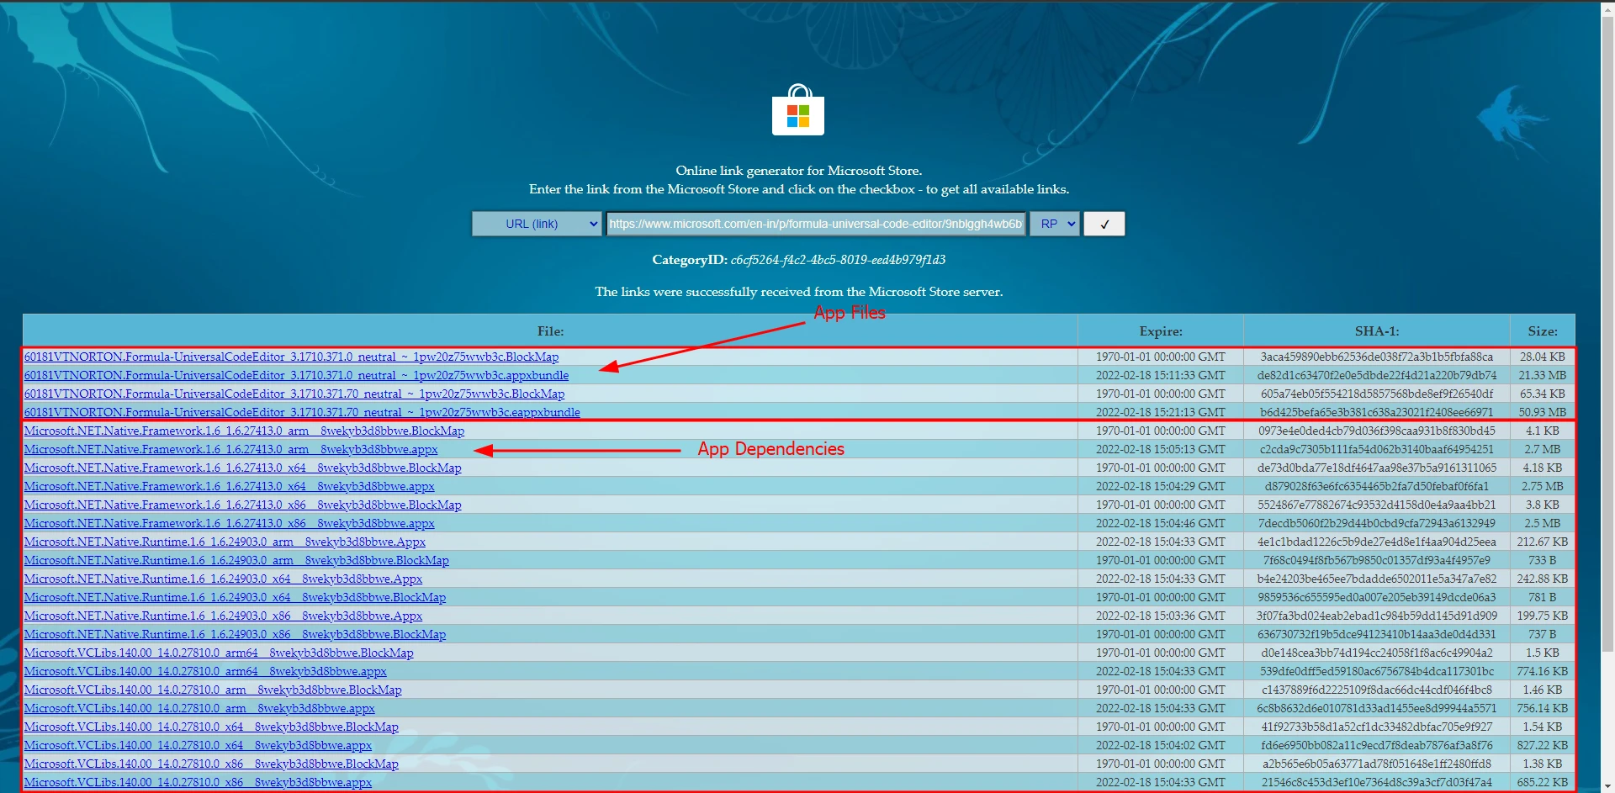Download NET.Native.Runtime arm Appx file
Viewport: 1615px width, 793px height.
click(225, 542)
